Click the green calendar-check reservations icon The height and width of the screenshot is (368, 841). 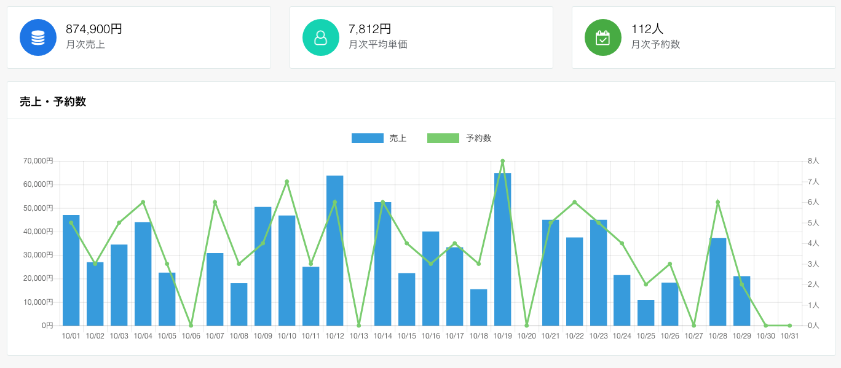602,37
